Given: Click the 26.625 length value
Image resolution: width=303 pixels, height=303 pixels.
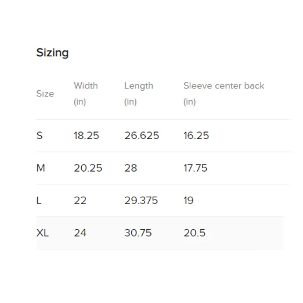Looking at the screenshot, I should pyautogui.click(x=142, y=136).
